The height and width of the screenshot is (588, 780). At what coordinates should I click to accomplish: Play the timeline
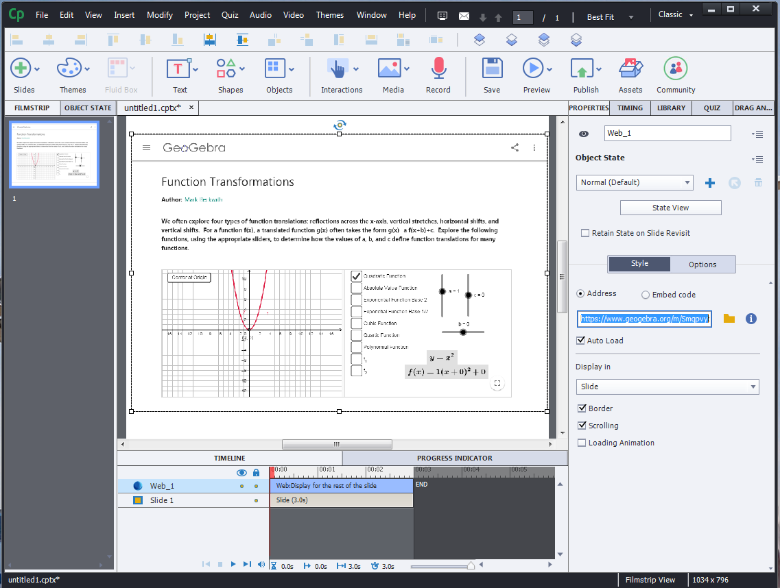pyautogui.click(x=233, y=564)
